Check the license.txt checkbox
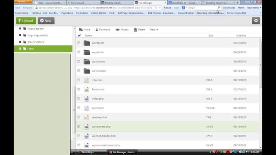 pyautogui.click(x=78, y=108)
